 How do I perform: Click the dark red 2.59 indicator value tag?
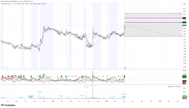185,83
